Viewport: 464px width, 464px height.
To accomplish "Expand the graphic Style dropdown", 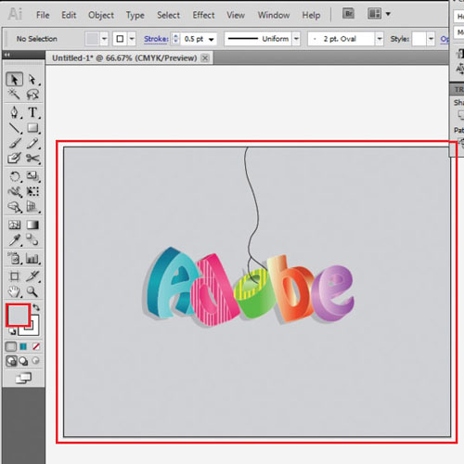I will (431, 39).
